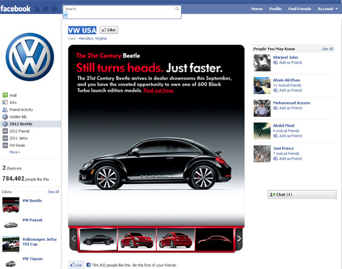
Task: Expand the Chat (1) panel
Action: [x=302, y=194]
